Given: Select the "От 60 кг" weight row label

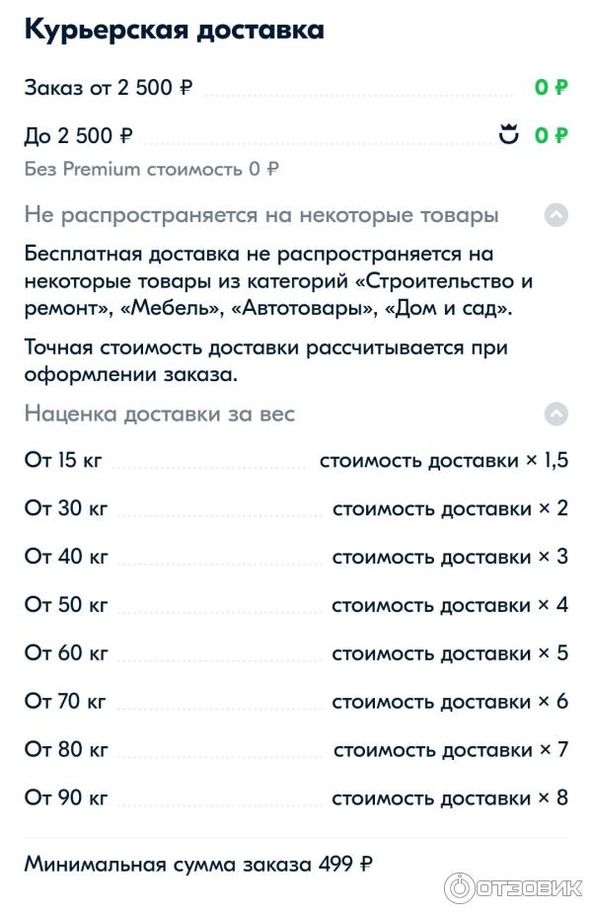Looking at the screenshot, I should click(66, 653).
